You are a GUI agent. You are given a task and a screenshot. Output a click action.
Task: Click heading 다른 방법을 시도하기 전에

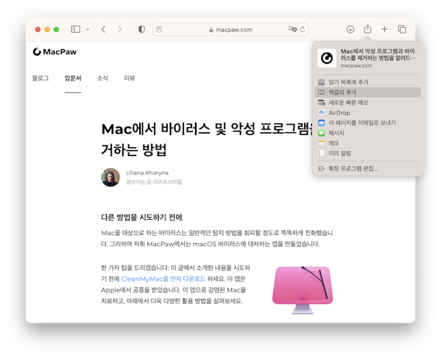tap(141, 217)
